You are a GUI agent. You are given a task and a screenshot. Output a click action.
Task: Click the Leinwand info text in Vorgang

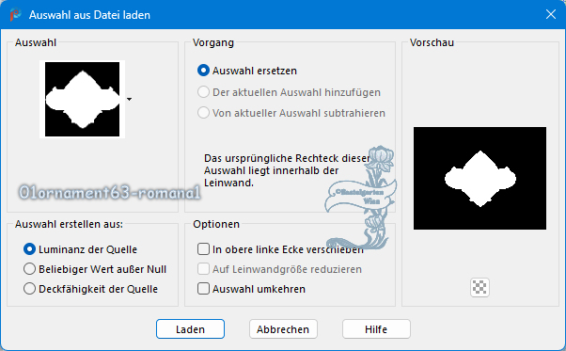coord(287,170)
